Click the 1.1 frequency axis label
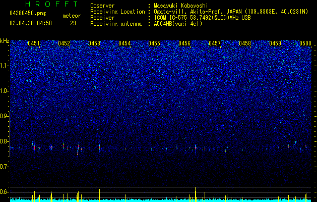This screenshot has width=317, height=202. [5, 66]
